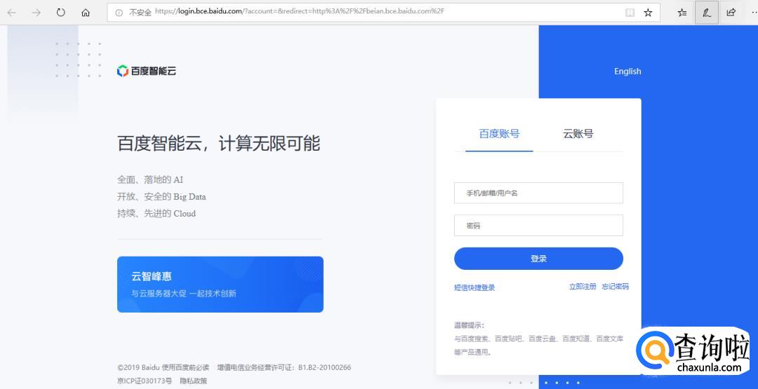This screenshot has height=389, width=758.
Task: Open 使用百度前必读 link
Action: tap(185, 368)
